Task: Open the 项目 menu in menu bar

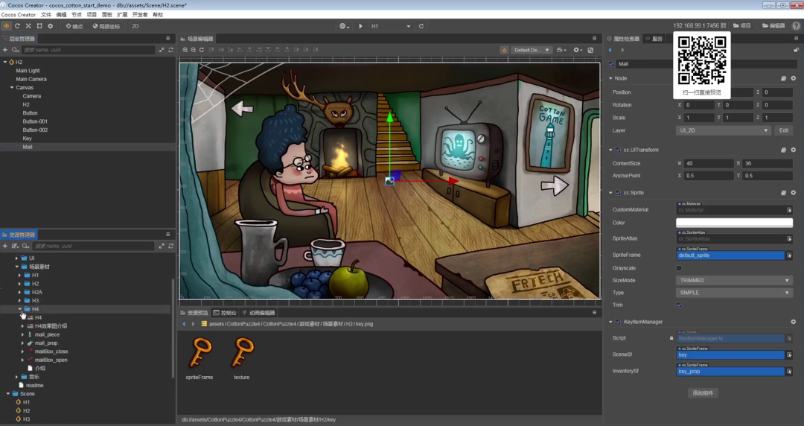Action: pos(92,15)
